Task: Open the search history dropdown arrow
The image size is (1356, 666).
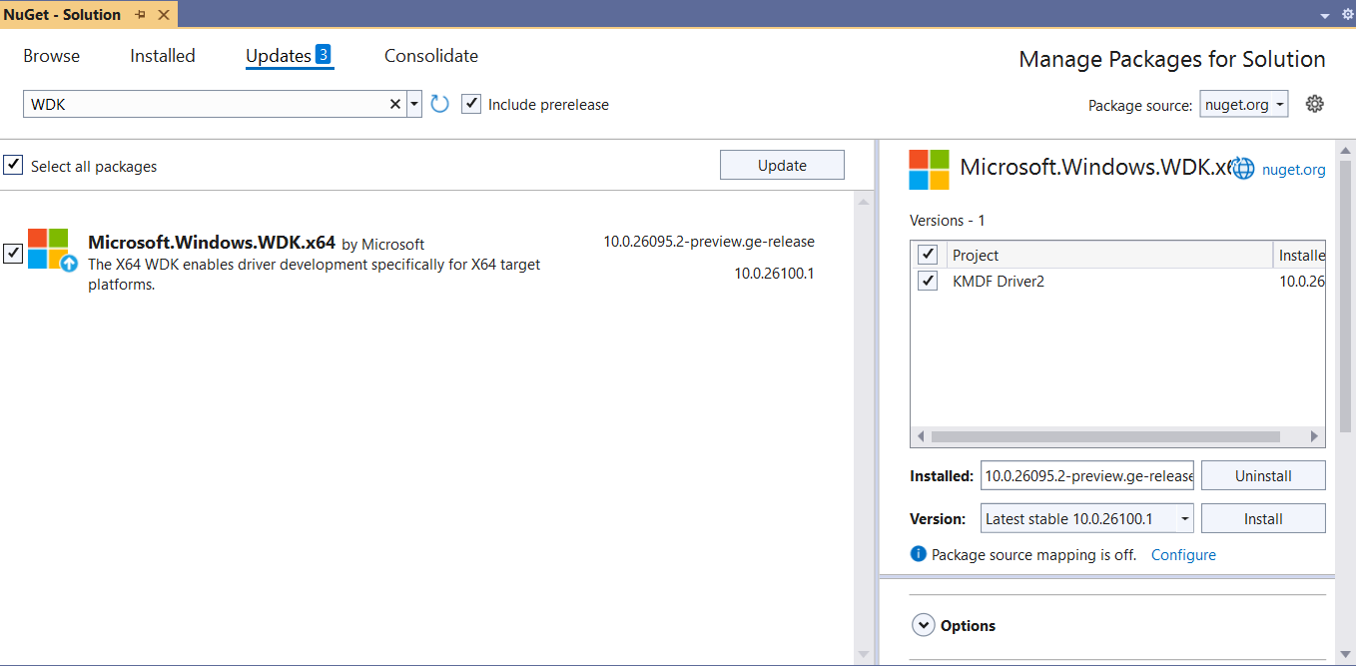Action: [414, 104]
